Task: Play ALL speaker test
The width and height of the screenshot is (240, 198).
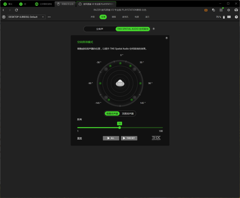Action: pyautogui.click(x=111, y=138)
